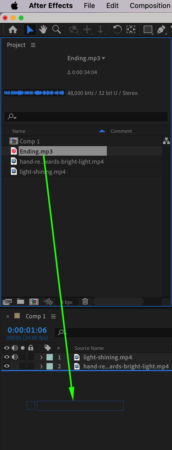
Task: Change label color of layer 1
Action: pos(50,357)
